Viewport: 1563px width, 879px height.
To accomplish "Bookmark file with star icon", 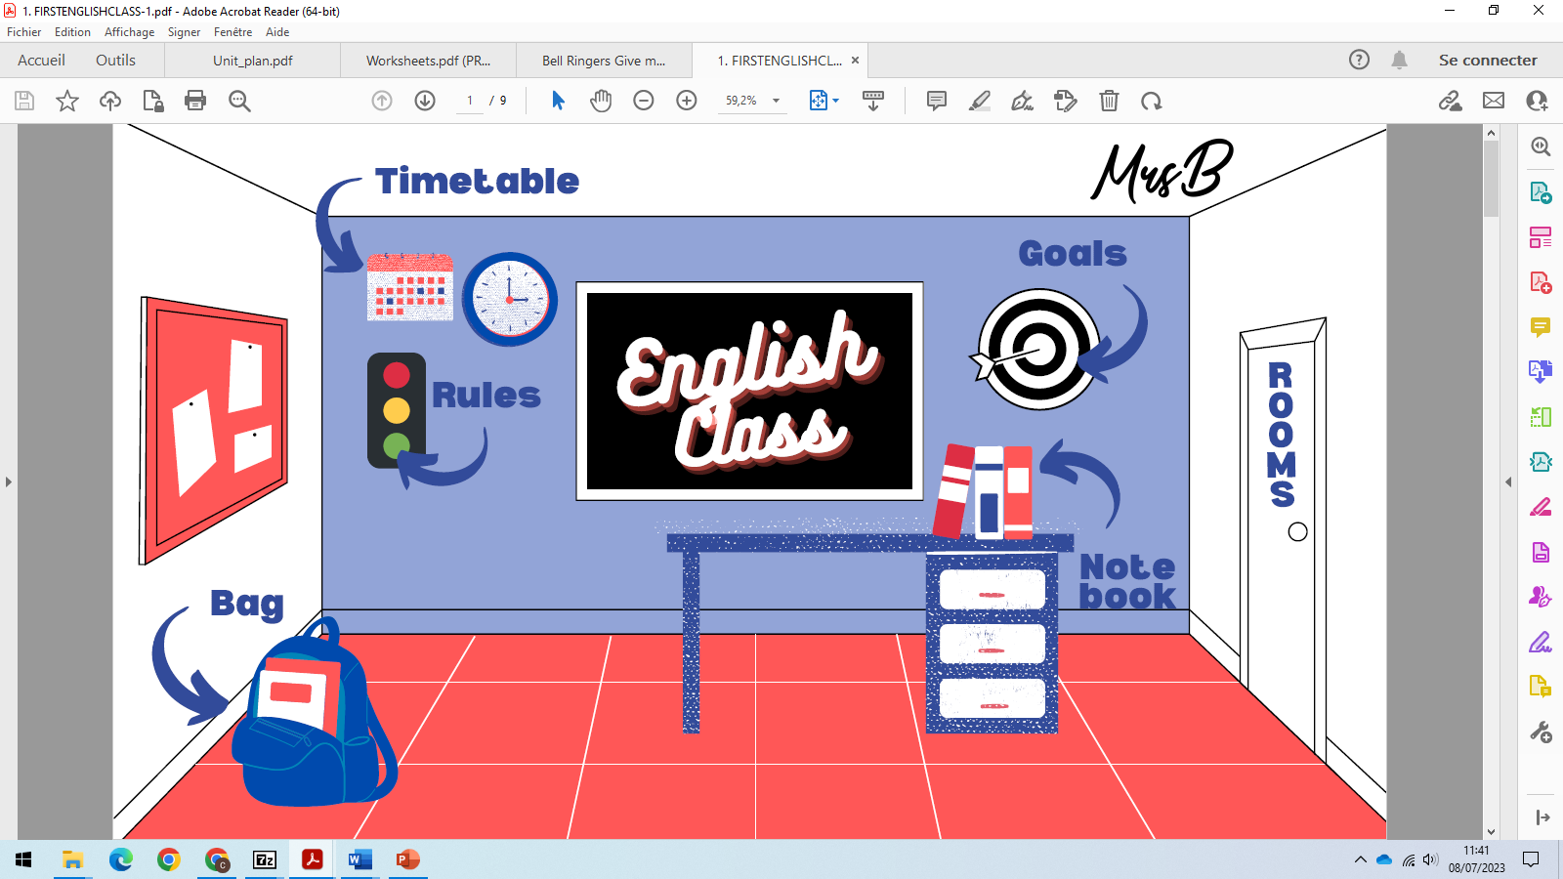I will 67,101.
